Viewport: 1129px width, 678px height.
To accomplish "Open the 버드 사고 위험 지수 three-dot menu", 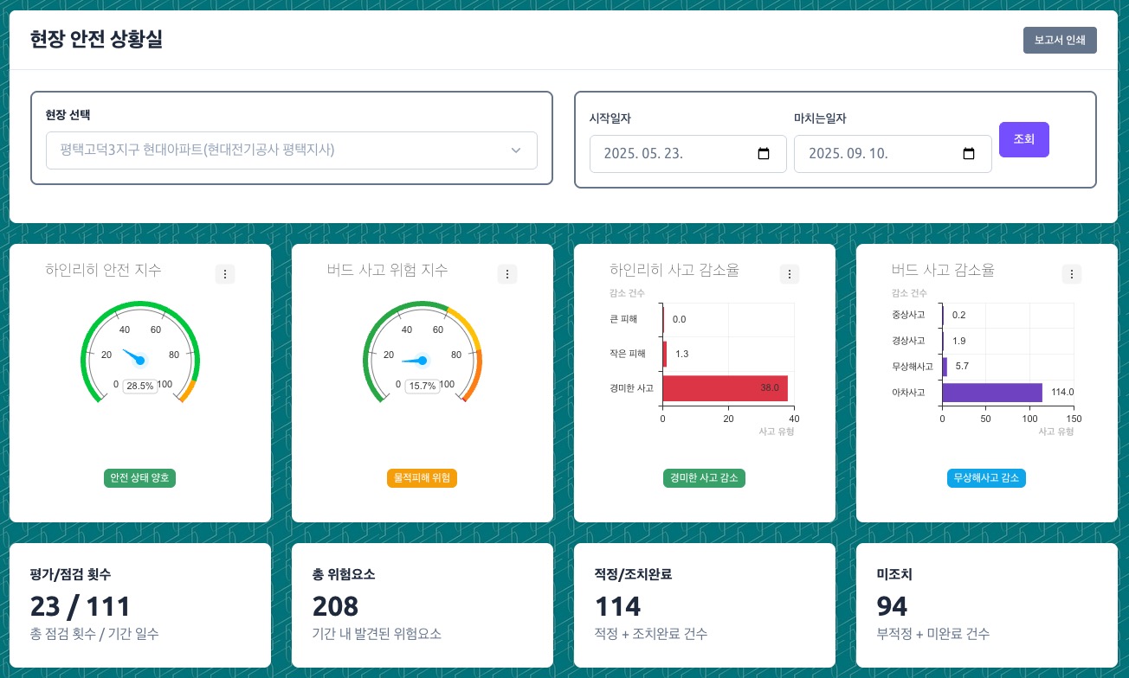I will (x=507, y=274).
